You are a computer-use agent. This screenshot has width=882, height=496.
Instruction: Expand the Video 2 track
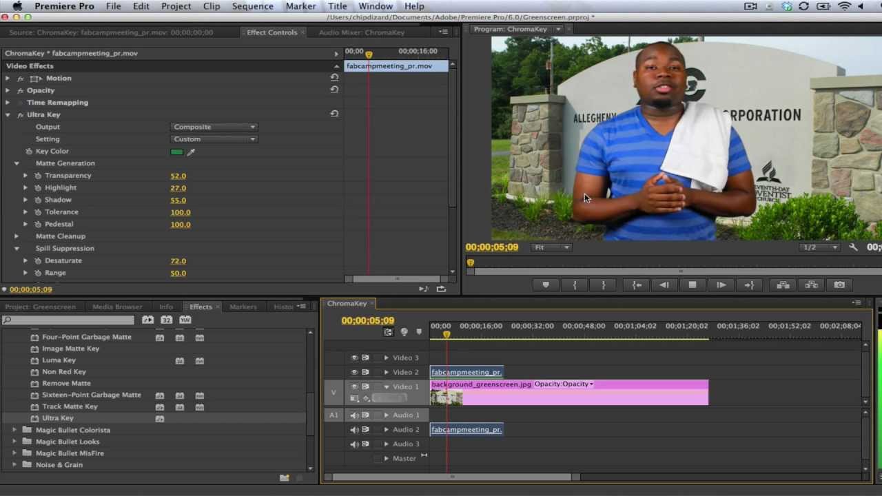(386, 372)
